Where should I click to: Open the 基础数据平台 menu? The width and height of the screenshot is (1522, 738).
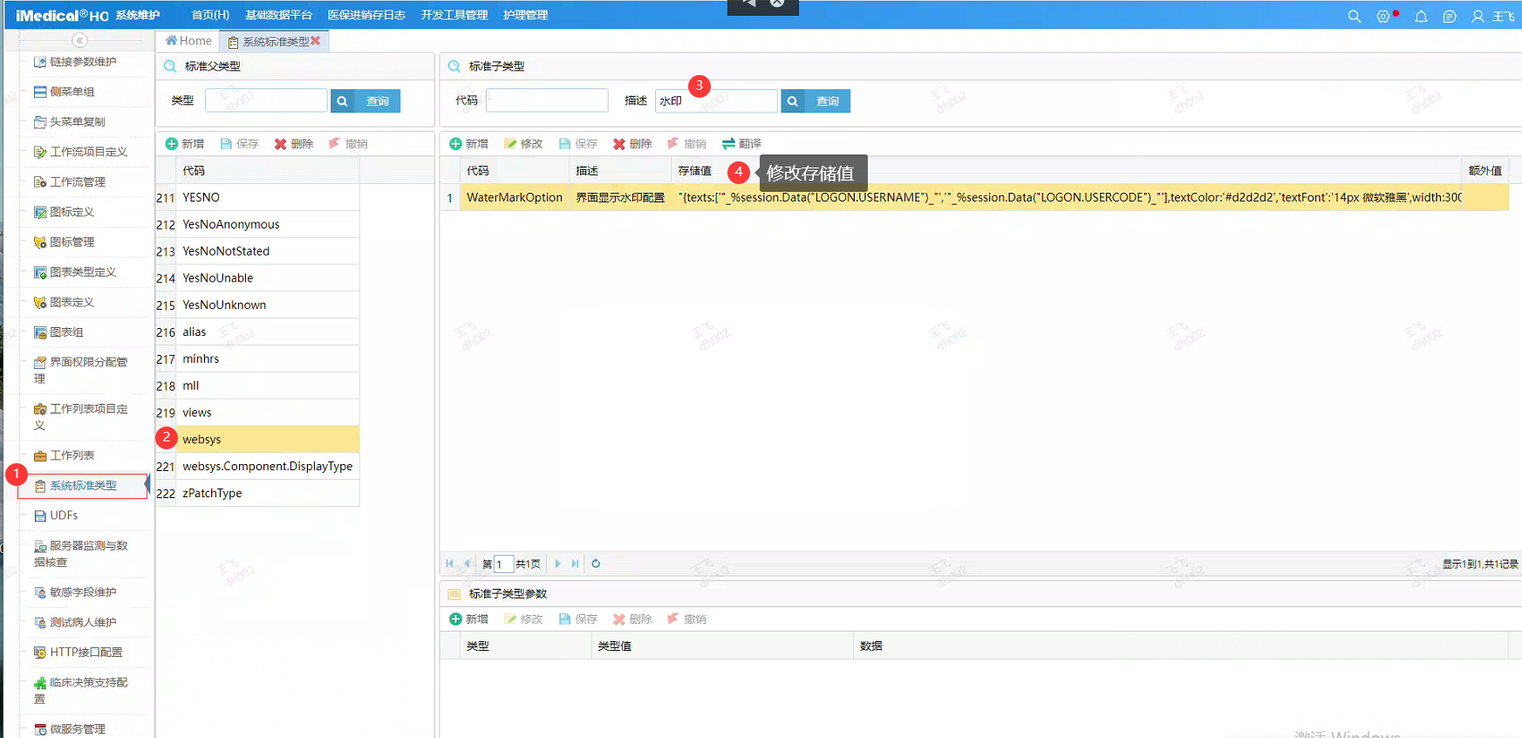(278, 15)
